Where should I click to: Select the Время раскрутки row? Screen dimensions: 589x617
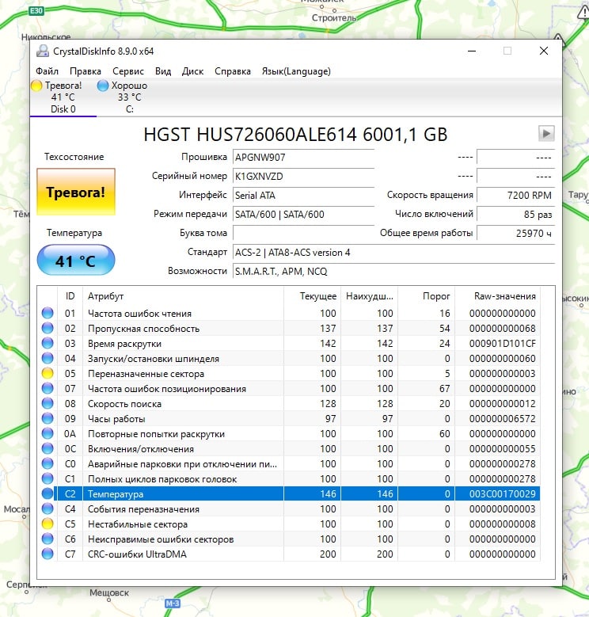click(289, 344)
